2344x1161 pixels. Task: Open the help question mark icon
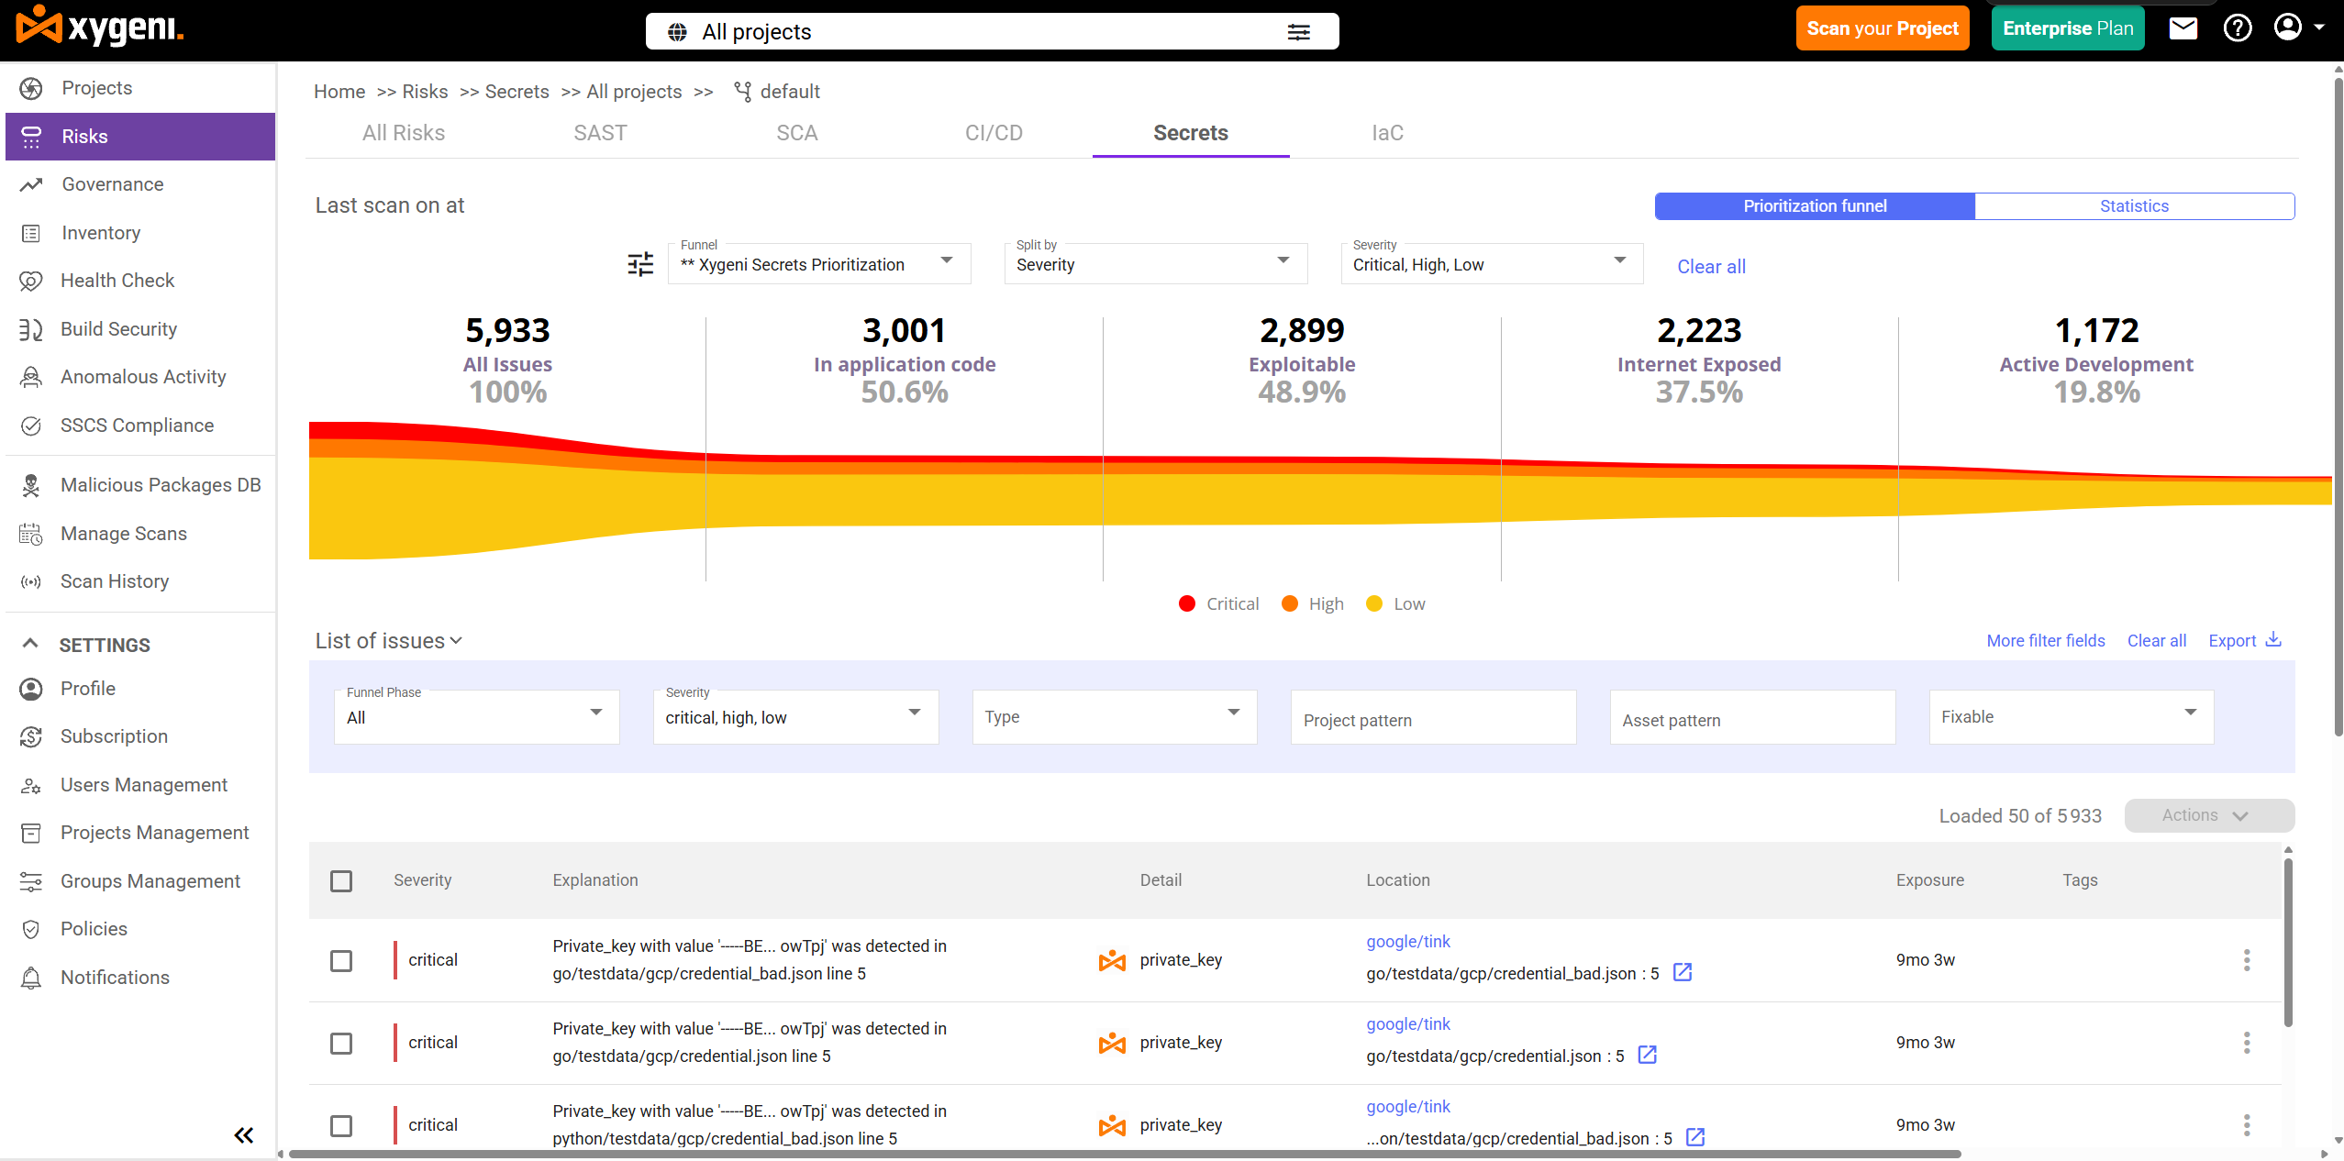2237,28
